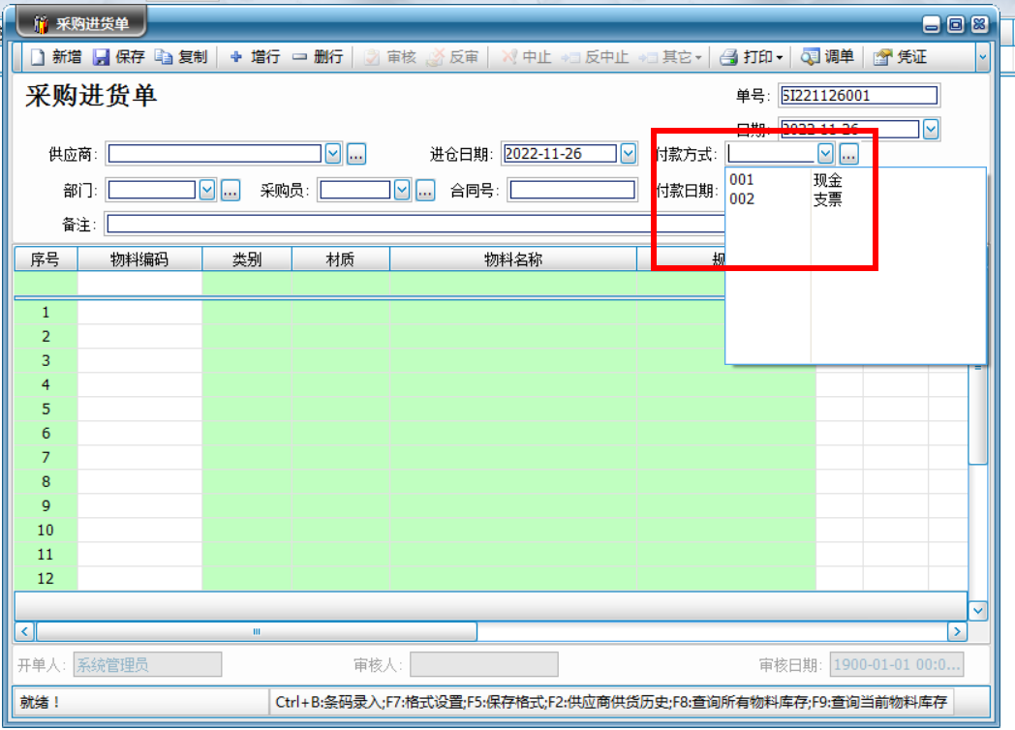Click the 调单 (Load order) icon
The image size is (1015, 730).
coord(810,57)
